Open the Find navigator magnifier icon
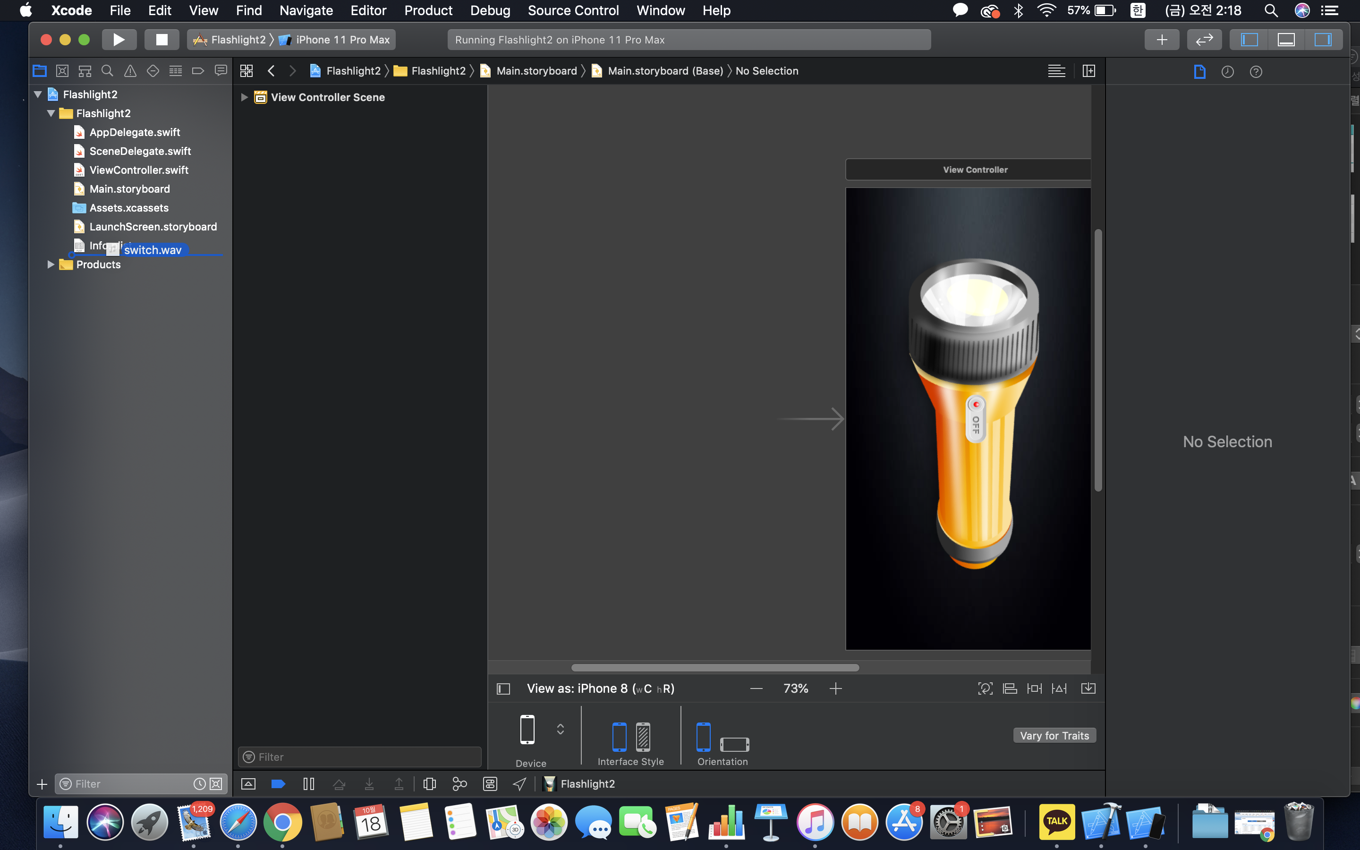The height and width of the screenshot is (850, 1360). (107, 71)
